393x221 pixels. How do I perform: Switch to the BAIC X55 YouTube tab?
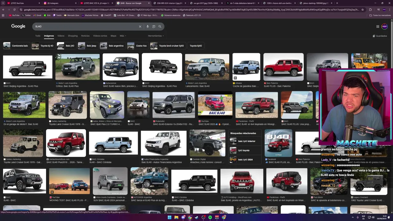coord(97,3)
